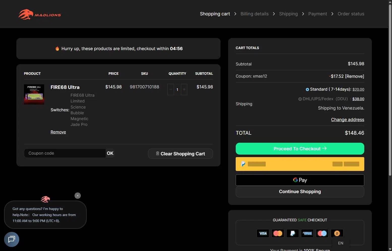The width and height of the screenshot is (392, 251).
Task: Increase FIRE68 Ultra quantity with plus
Action: pos(184,89)
